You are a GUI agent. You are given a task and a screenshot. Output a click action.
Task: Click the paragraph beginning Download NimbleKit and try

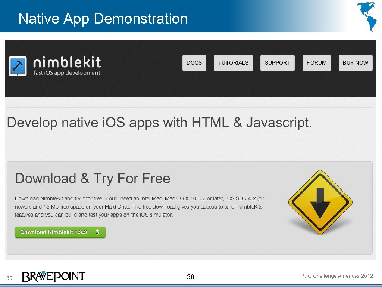tap(139, 207)
